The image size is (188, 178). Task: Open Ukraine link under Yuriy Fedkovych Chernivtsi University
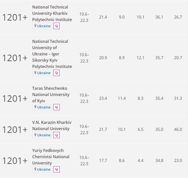click(x=44, y=169)
